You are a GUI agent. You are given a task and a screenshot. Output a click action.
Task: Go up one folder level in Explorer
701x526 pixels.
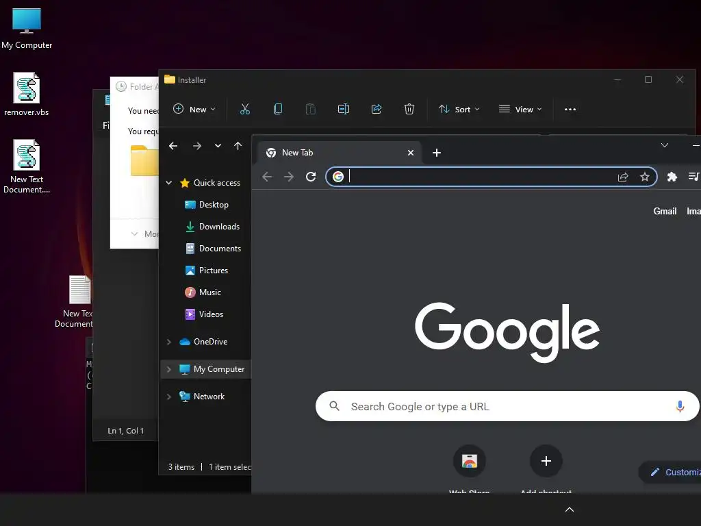(238, 146)
